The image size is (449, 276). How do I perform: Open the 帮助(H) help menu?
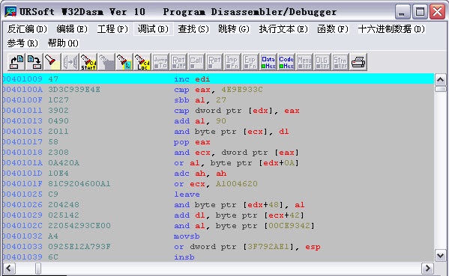63,43
